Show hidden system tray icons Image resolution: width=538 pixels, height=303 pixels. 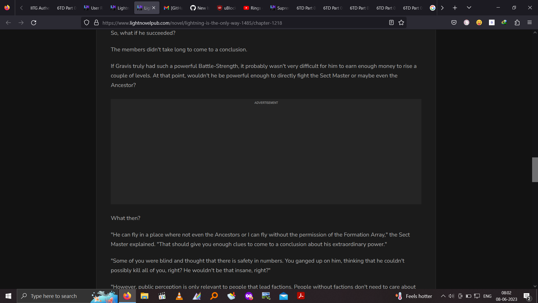tap(443, 296)
